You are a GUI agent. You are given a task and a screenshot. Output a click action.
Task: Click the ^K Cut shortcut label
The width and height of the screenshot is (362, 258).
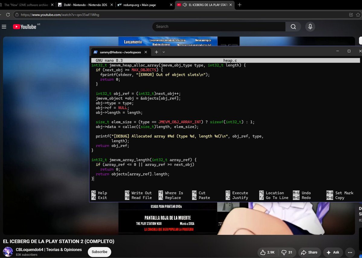click(199, 193)
